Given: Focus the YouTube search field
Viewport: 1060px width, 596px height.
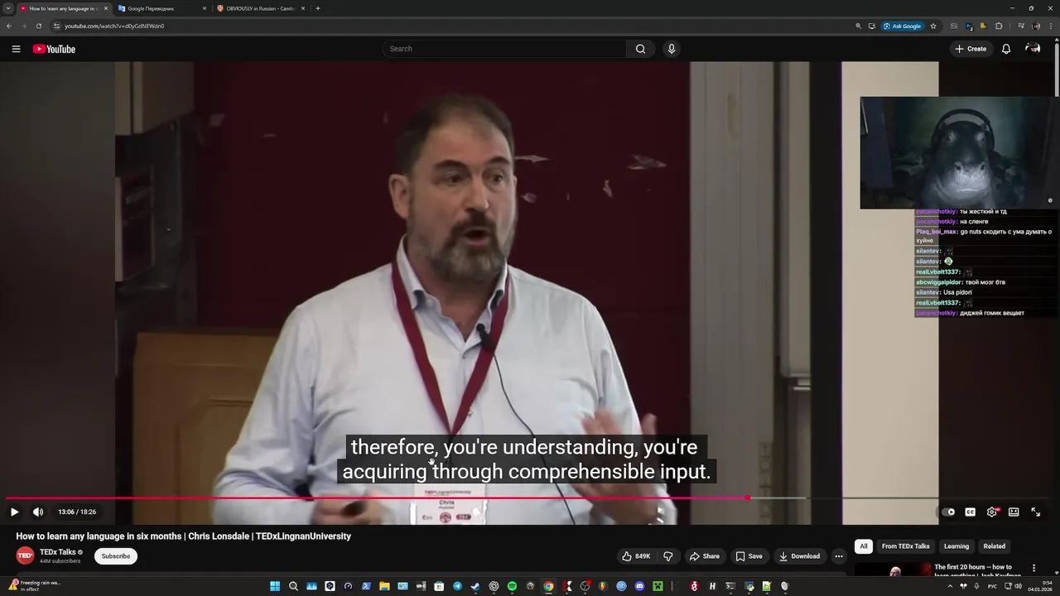Looking at the screenshot, I should click(505, 49).
